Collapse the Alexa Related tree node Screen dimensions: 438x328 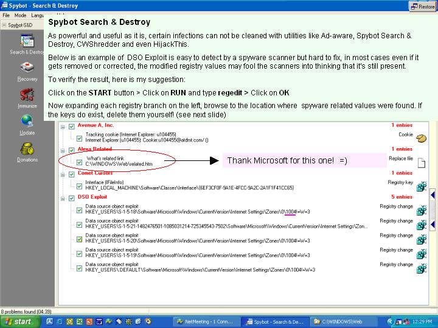point(63,151)
